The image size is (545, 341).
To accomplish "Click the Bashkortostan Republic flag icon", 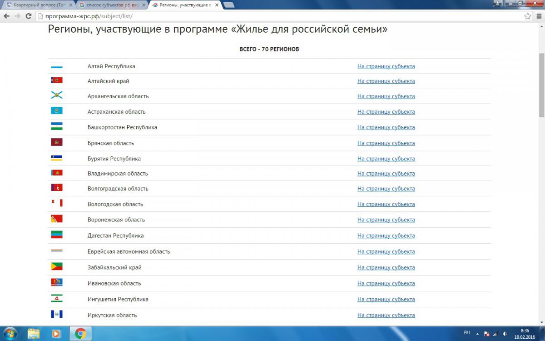I will coord(56,127).
